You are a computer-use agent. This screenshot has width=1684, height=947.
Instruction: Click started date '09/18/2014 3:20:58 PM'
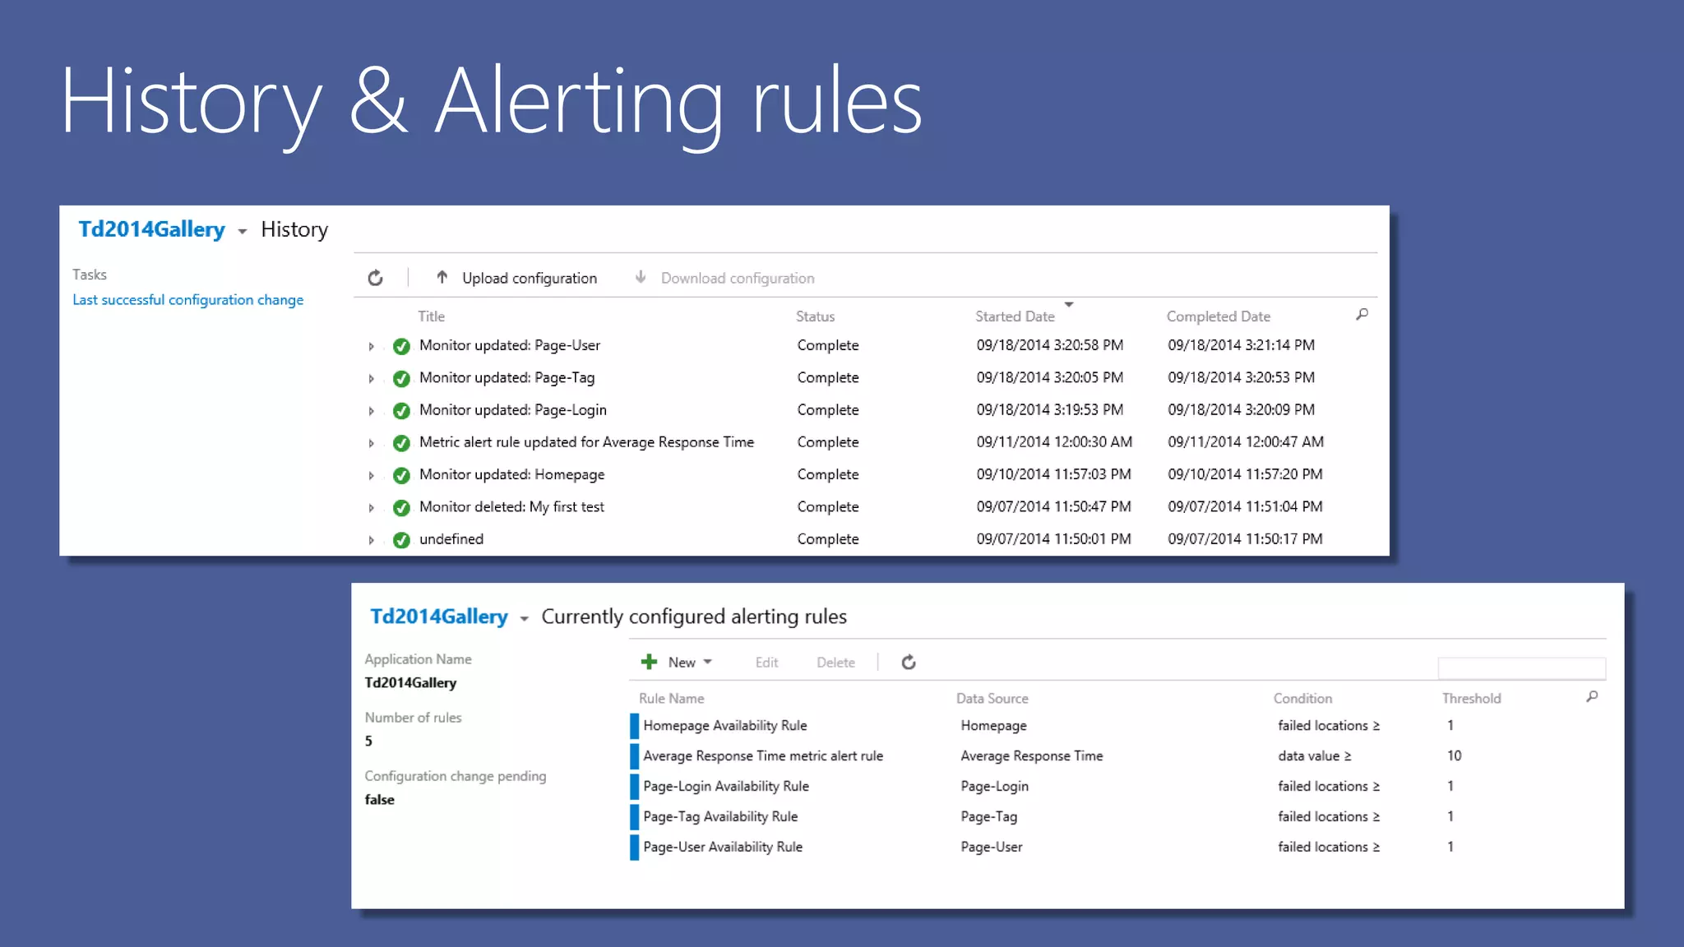[x=1049, y=345]
